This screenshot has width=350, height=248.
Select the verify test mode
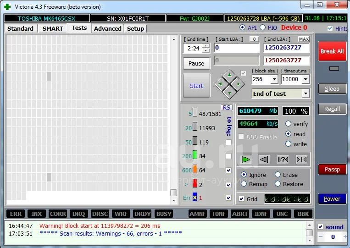pos(288,124)
